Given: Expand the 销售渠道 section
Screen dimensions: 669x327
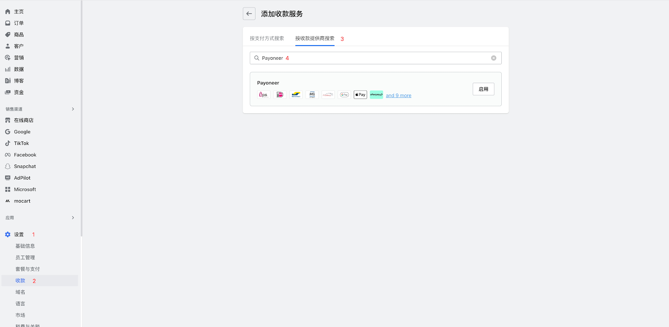Looking at the screenshot, I should pos(73,109).
